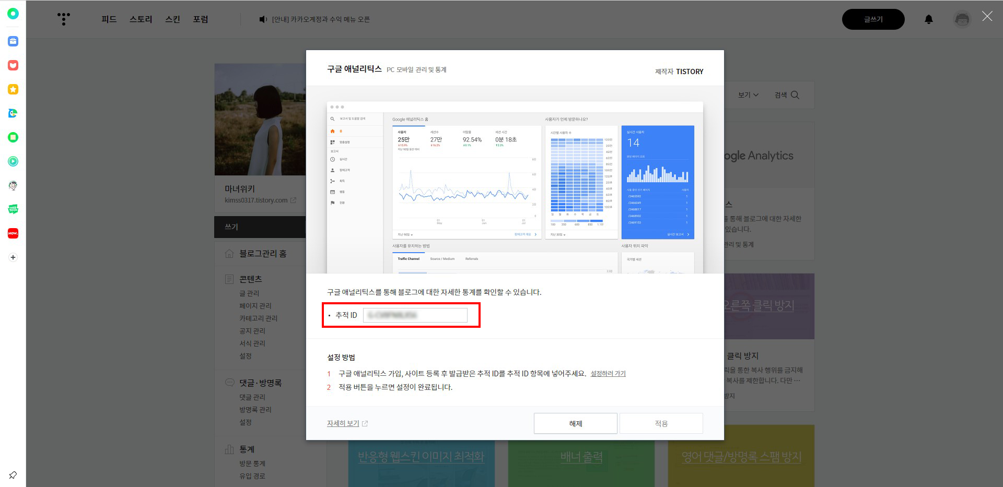The height and width of the screenshot is (487, 1003).
Task: Open the cartoon face sidebar icon
Action: 13,185
